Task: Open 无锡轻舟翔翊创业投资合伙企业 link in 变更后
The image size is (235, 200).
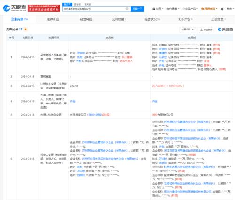Action: tap(189, 183)
